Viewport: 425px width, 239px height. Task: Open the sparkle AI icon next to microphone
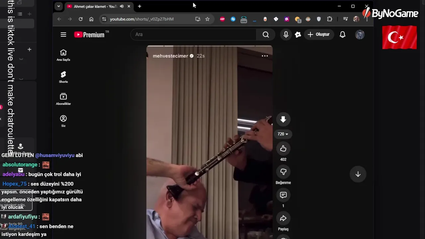[x=298, y=35]
